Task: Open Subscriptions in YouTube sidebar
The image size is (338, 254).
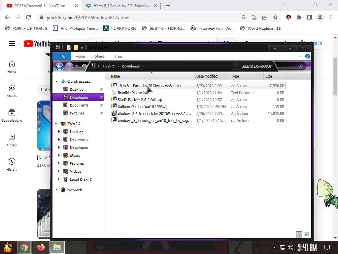Action: pyautogui.click(x=12, y=115)
